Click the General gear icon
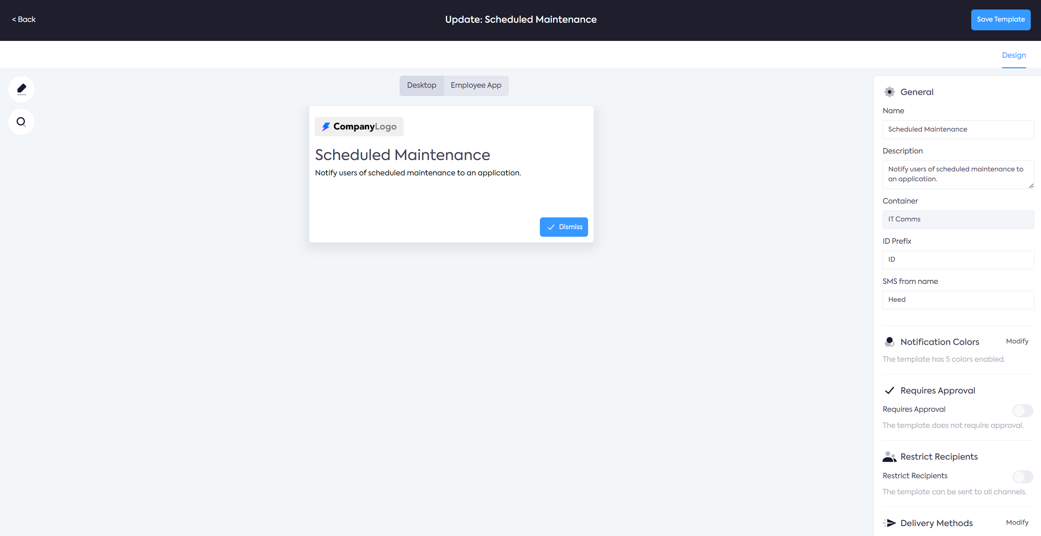 [x=889, y=92]
